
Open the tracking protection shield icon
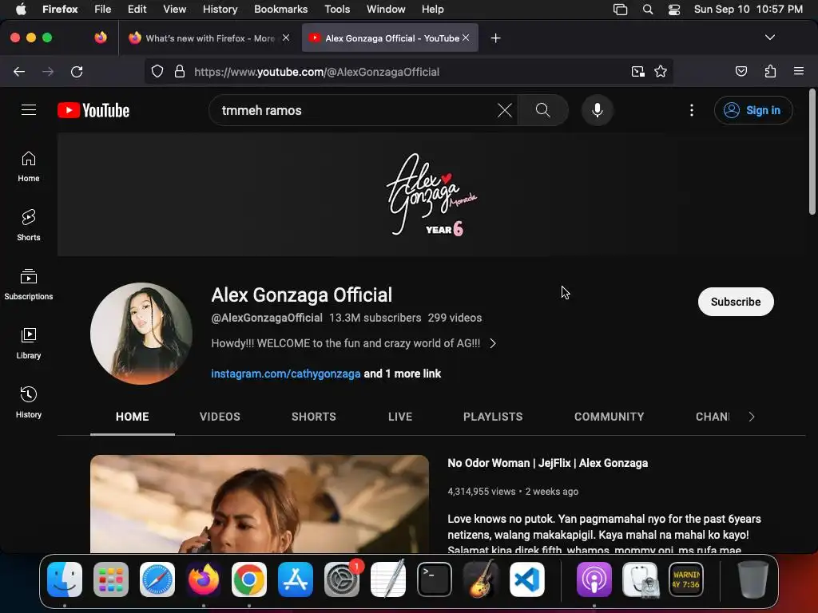(157, 71)
